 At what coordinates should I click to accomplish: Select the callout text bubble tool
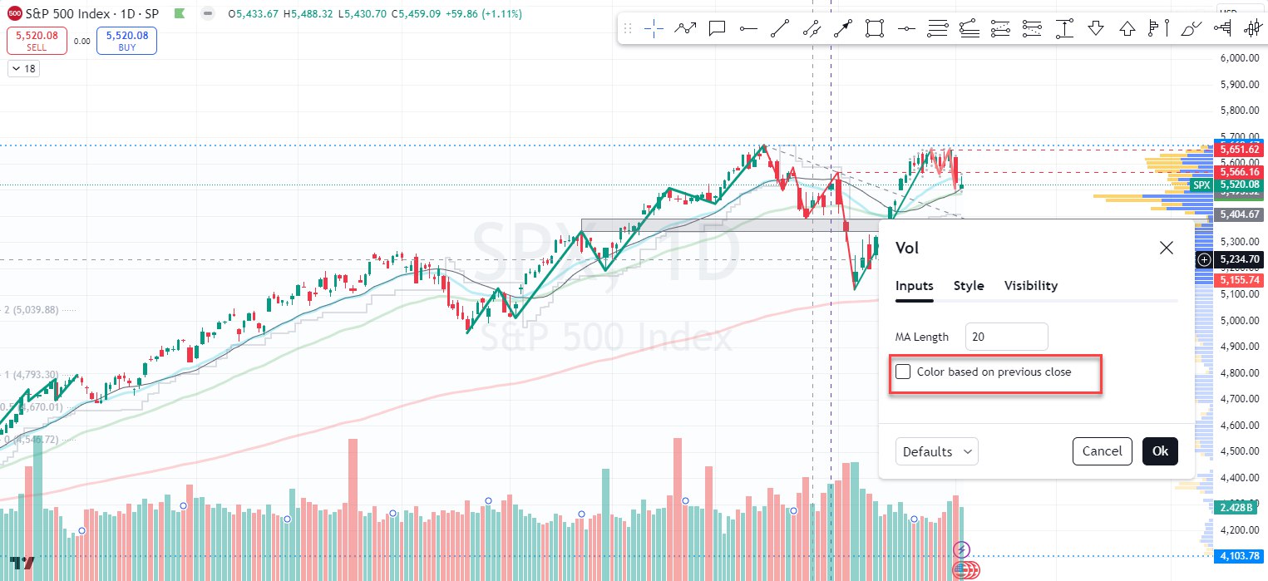click(717, 29)
